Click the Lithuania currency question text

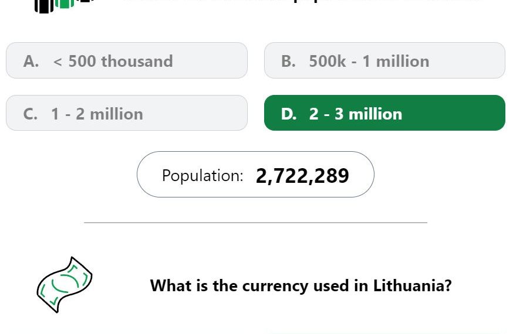click(x=301, y=286)
